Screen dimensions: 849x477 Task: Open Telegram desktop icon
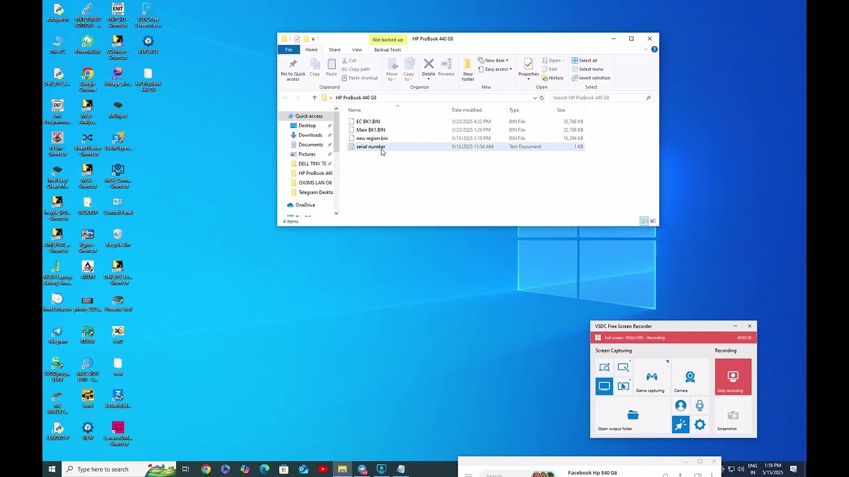(57, 335)
